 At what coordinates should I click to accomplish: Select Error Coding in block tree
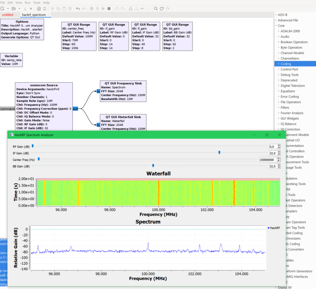coord(290,97)
